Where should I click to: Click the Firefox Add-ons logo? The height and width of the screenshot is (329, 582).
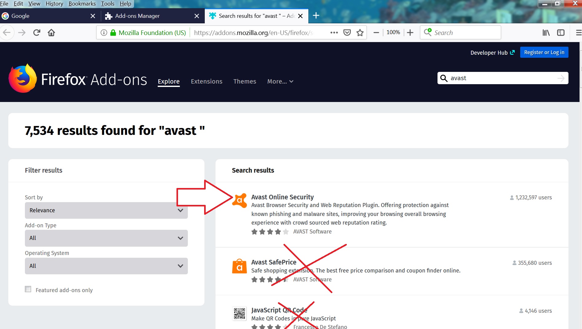[x=78, y=79]
